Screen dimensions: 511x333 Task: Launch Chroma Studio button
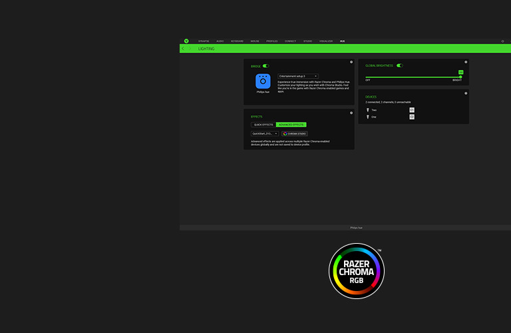pos(295,133)
